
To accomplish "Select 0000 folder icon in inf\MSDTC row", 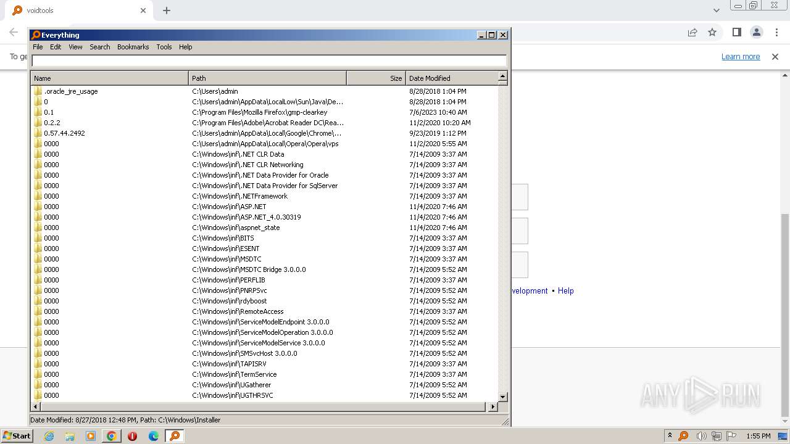I will (38, 259).
